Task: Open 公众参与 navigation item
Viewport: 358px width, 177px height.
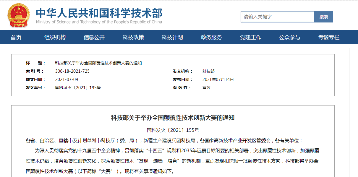Action: point(290,37)
